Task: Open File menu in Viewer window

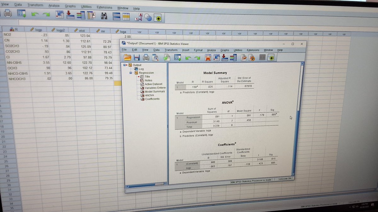Action: 124,50
